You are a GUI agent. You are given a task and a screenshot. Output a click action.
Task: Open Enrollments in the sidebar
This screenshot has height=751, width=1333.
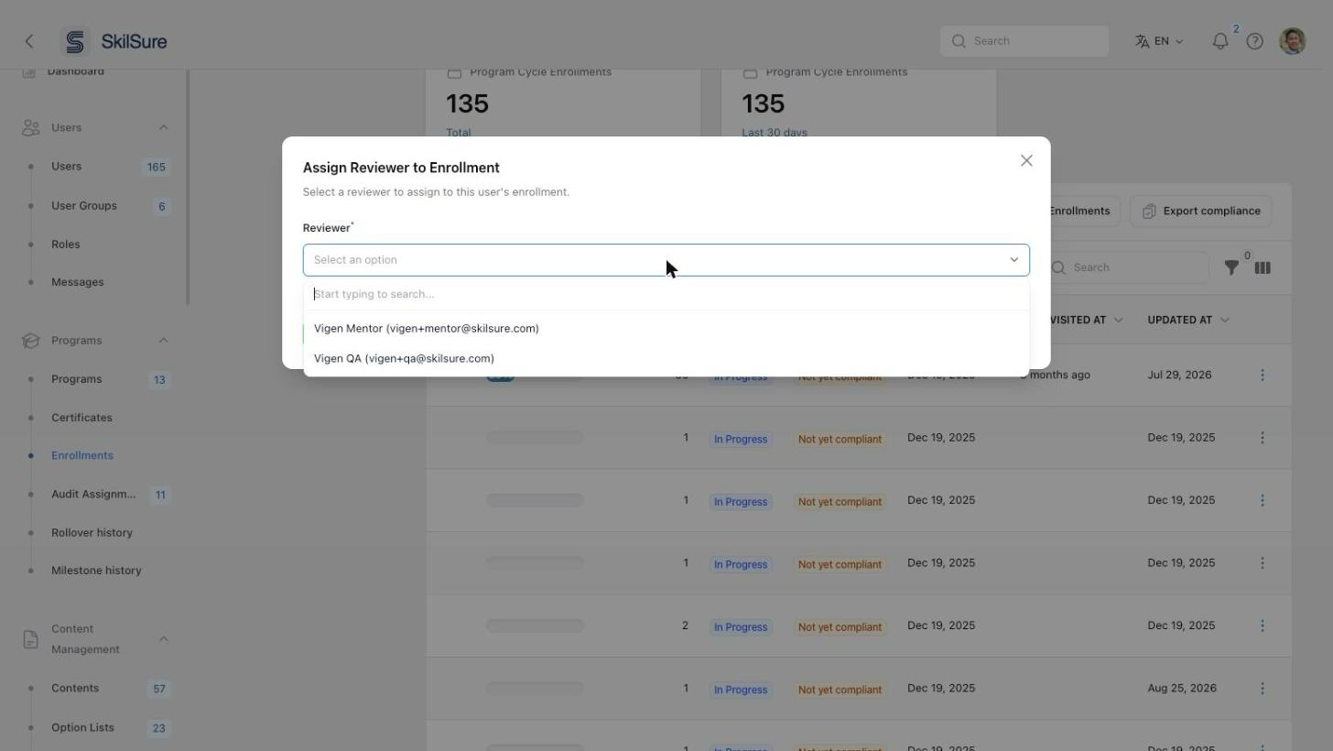82,455
